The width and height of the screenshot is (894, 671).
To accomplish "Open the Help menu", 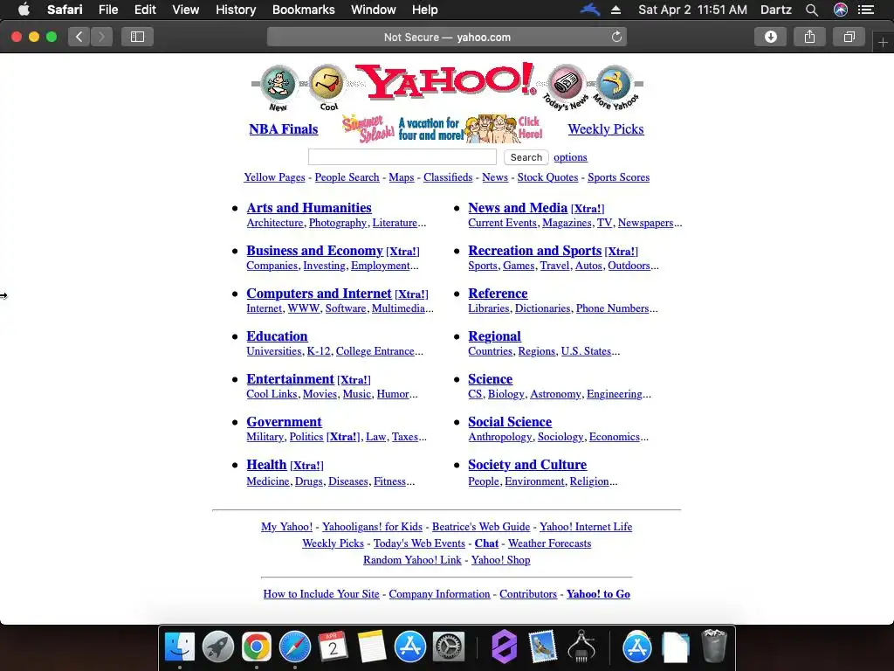I will pos(425,10).
